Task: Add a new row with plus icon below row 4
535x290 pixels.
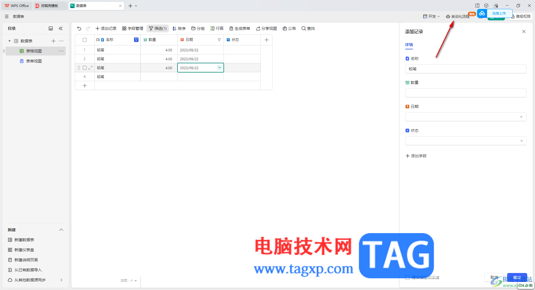Action: click(85, 86)
